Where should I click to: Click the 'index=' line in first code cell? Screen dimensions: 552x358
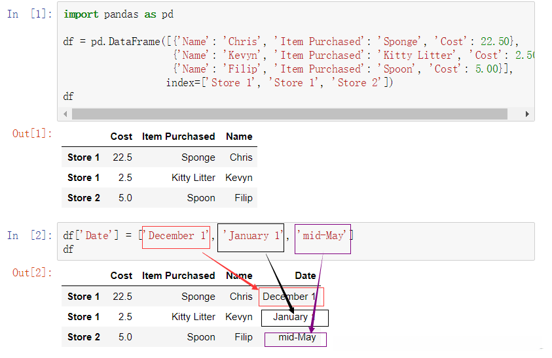[280, 83]
